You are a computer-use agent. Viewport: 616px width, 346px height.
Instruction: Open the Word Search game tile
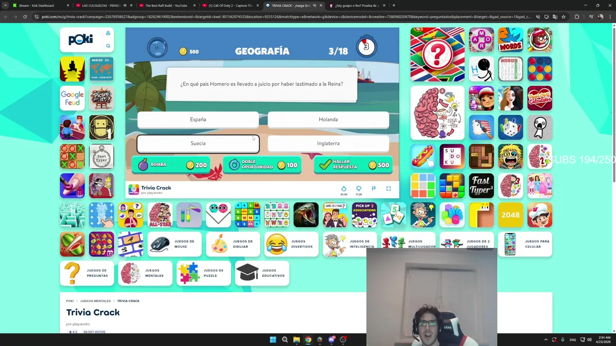(x=511, y=69)
